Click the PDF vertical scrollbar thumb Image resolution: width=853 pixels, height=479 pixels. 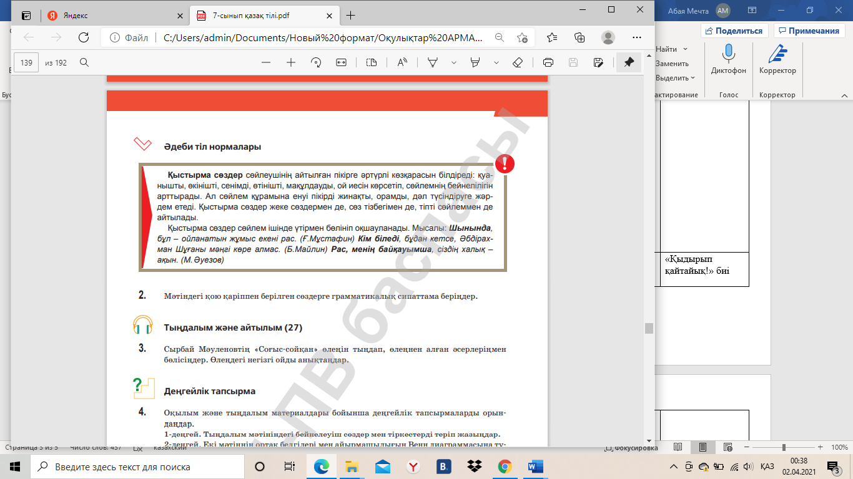[x=649, y=328]
